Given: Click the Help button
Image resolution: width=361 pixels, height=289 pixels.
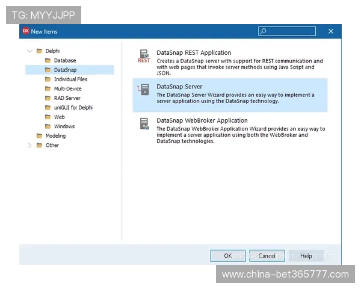Looking at the screenshot, I should pyautogui.click(x=306, y=256).
